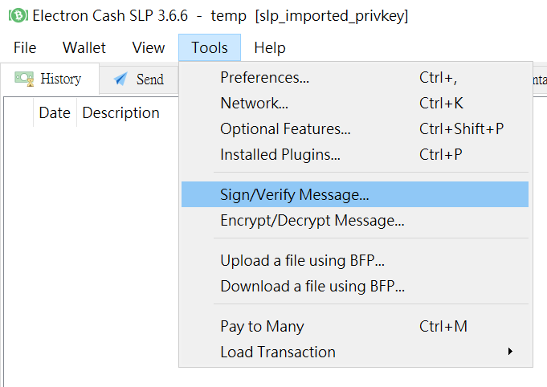Click the Electron Cash SLP app icon
547x387 pixels.
[18, 15]
